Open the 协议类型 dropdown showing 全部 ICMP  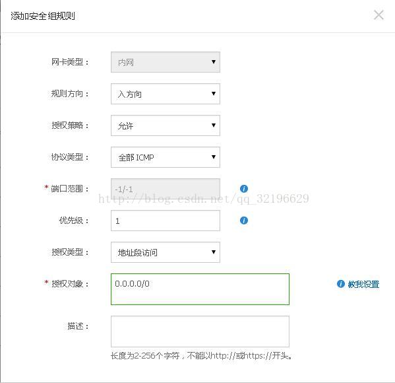pyautogui.click(x=166, y=157)
